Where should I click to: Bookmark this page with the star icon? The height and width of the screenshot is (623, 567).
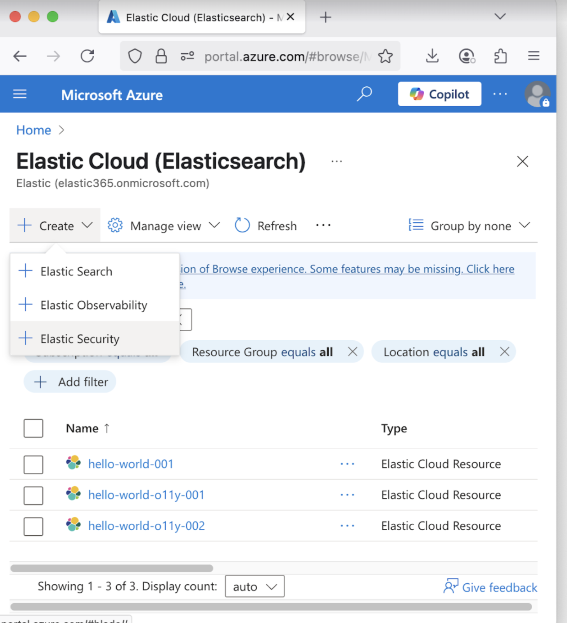click(386, 56)
